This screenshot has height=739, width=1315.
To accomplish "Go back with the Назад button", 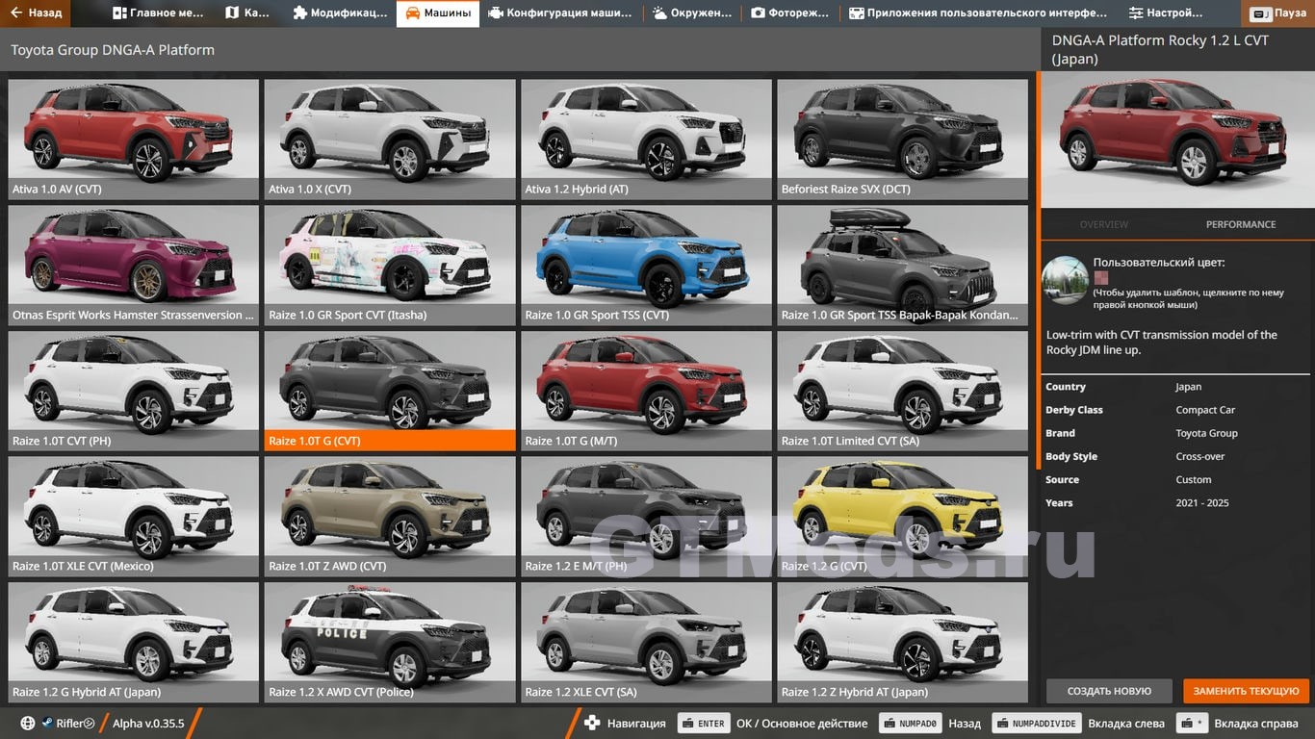I will coord(36,13).
